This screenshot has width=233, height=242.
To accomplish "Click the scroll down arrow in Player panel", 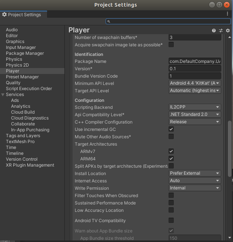I will pyautogui.click(x=230, y=238).
